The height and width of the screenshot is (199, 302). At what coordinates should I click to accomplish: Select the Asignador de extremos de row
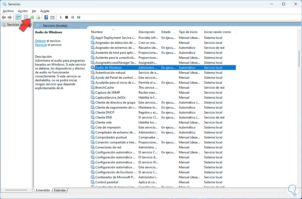[163, 48]
